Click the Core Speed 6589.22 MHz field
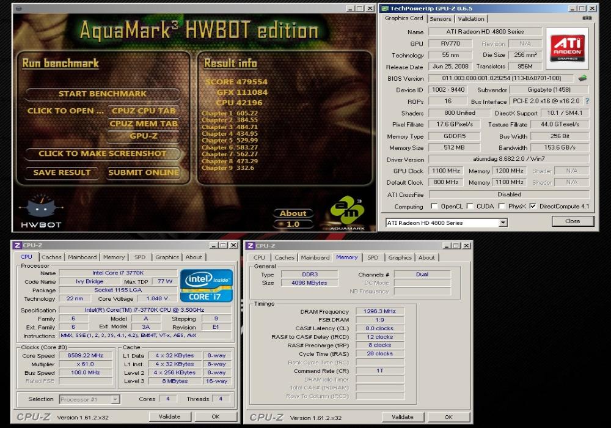 click(86, 355)
